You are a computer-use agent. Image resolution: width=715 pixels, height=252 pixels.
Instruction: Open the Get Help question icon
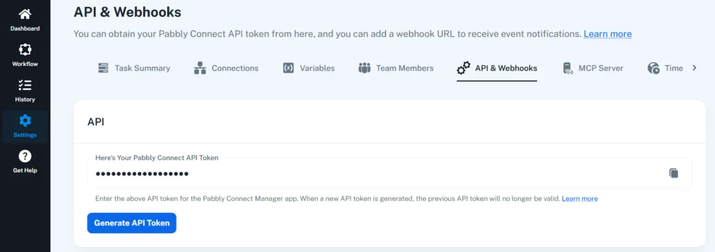click(25, 156)
